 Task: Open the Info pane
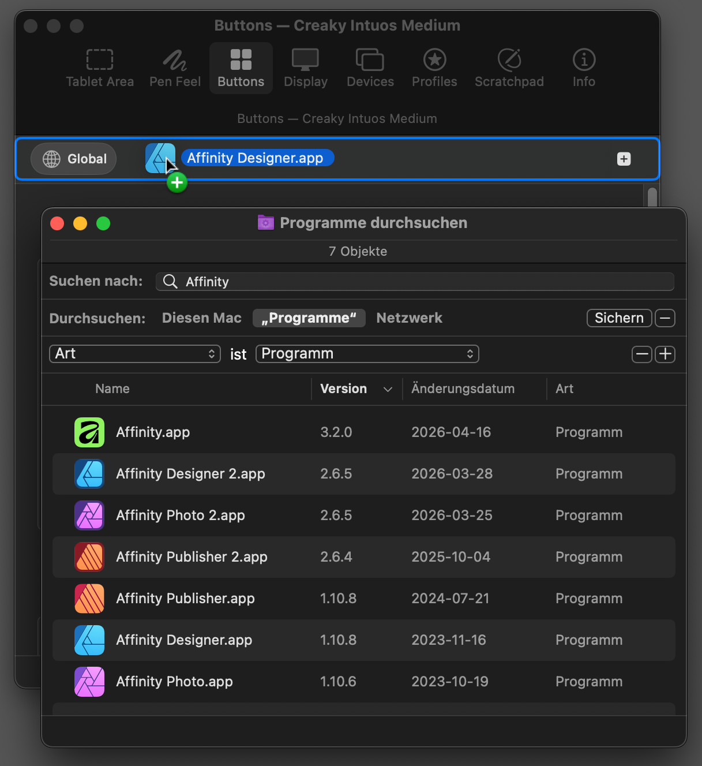click(584, 68)
